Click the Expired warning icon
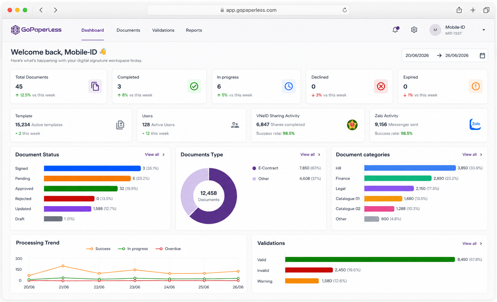497x302 pixels. 476,86
